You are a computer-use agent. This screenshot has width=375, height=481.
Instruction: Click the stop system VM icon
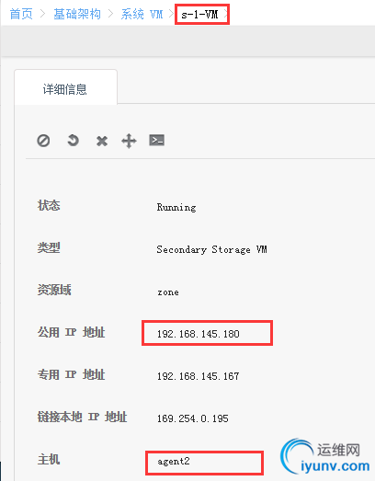[43, 141]
